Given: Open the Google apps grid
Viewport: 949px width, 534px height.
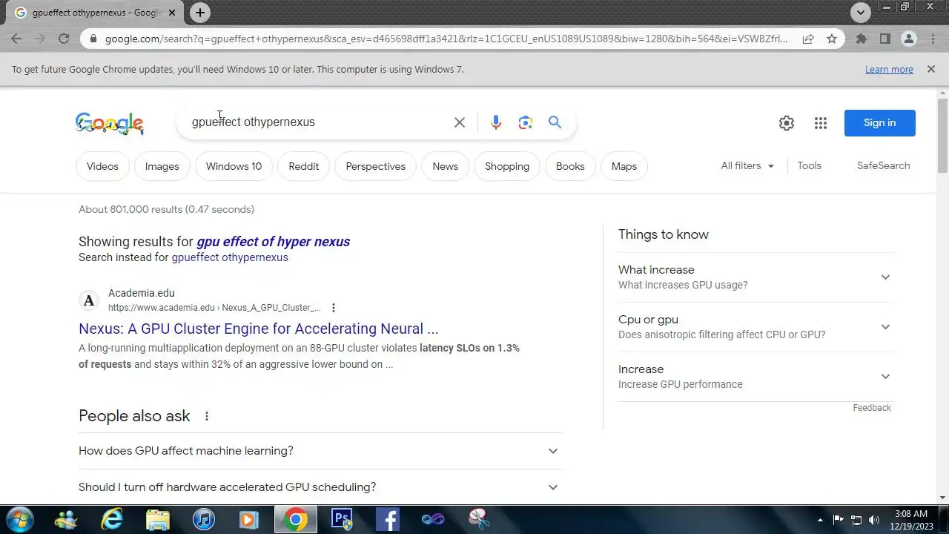Looking at the screenshot, I should point(820,123).
